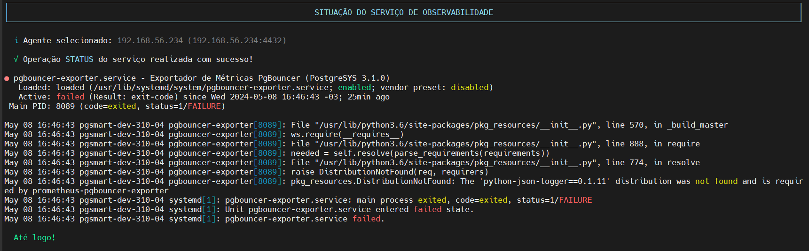Click the agent address '192.168.56.234 (192.168.56.234:4432)'
809x251 pixels.
point(202,40)
